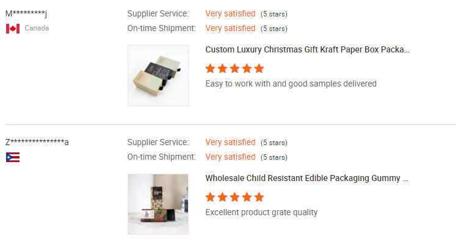Click first review's Supplier Service Very satisfied text
The width and height of the screenshot is (456, 242).
click(x=230, y=13)
